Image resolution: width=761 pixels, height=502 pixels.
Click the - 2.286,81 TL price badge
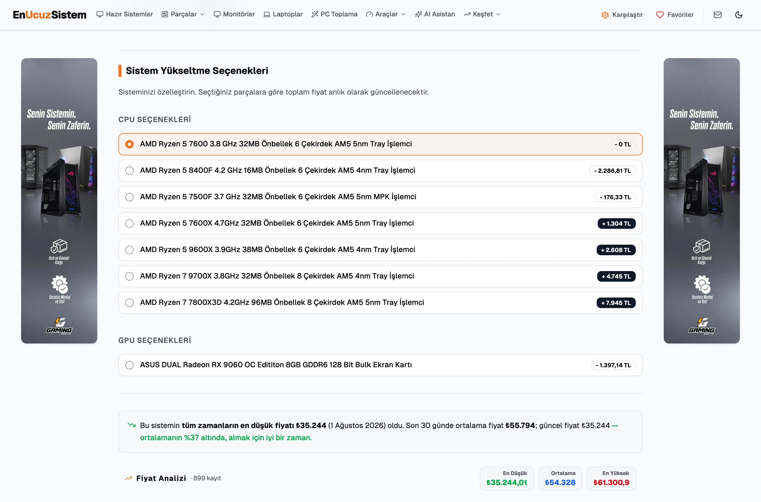[x=612, y=171]
